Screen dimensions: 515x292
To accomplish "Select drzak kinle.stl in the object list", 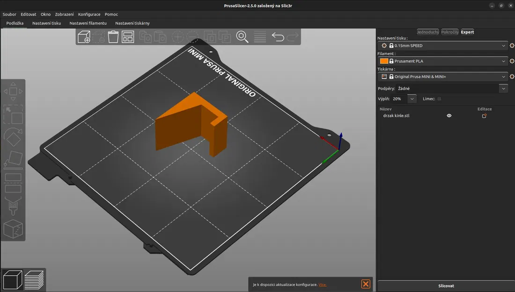I will point(396,116).
